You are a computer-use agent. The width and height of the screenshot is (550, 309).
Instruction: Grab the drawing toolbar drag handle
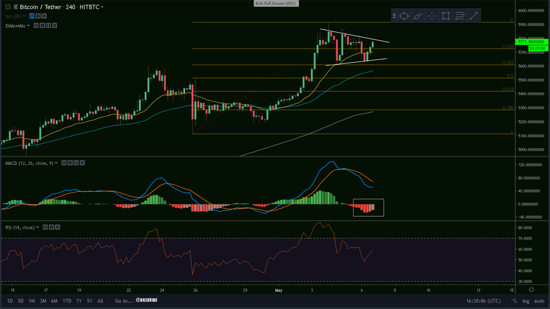pyautogui.click(x=394, y=16)
